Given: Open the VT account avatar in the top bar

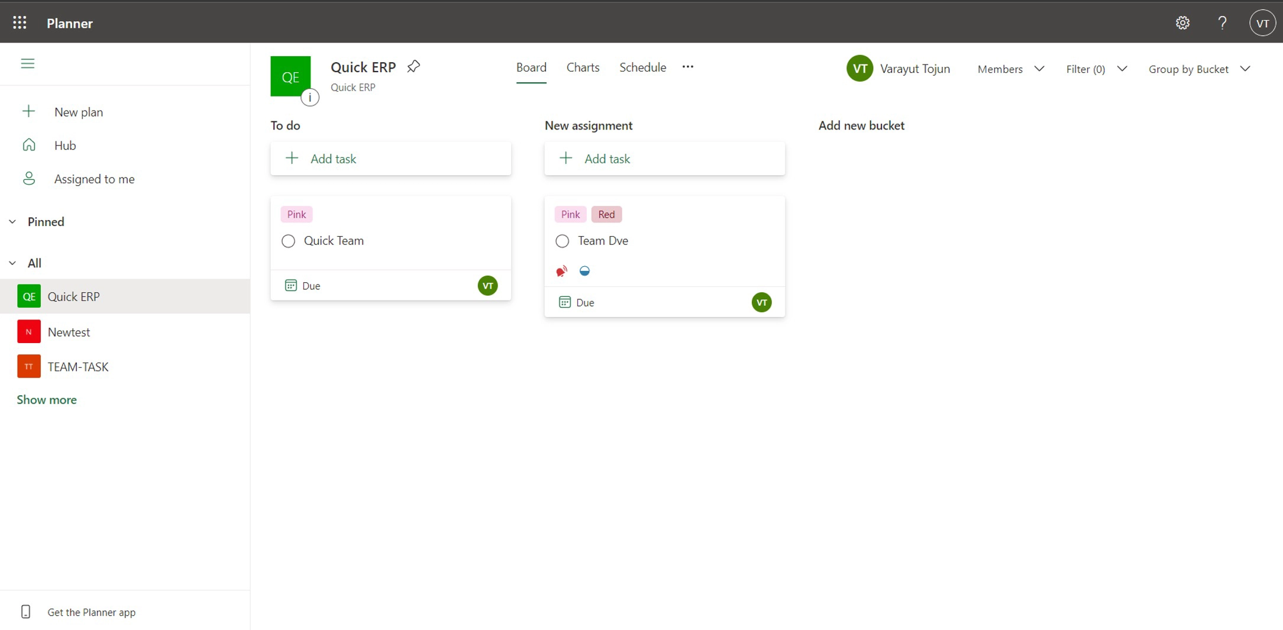Looking at the screenshot, I should [1262, 23].
